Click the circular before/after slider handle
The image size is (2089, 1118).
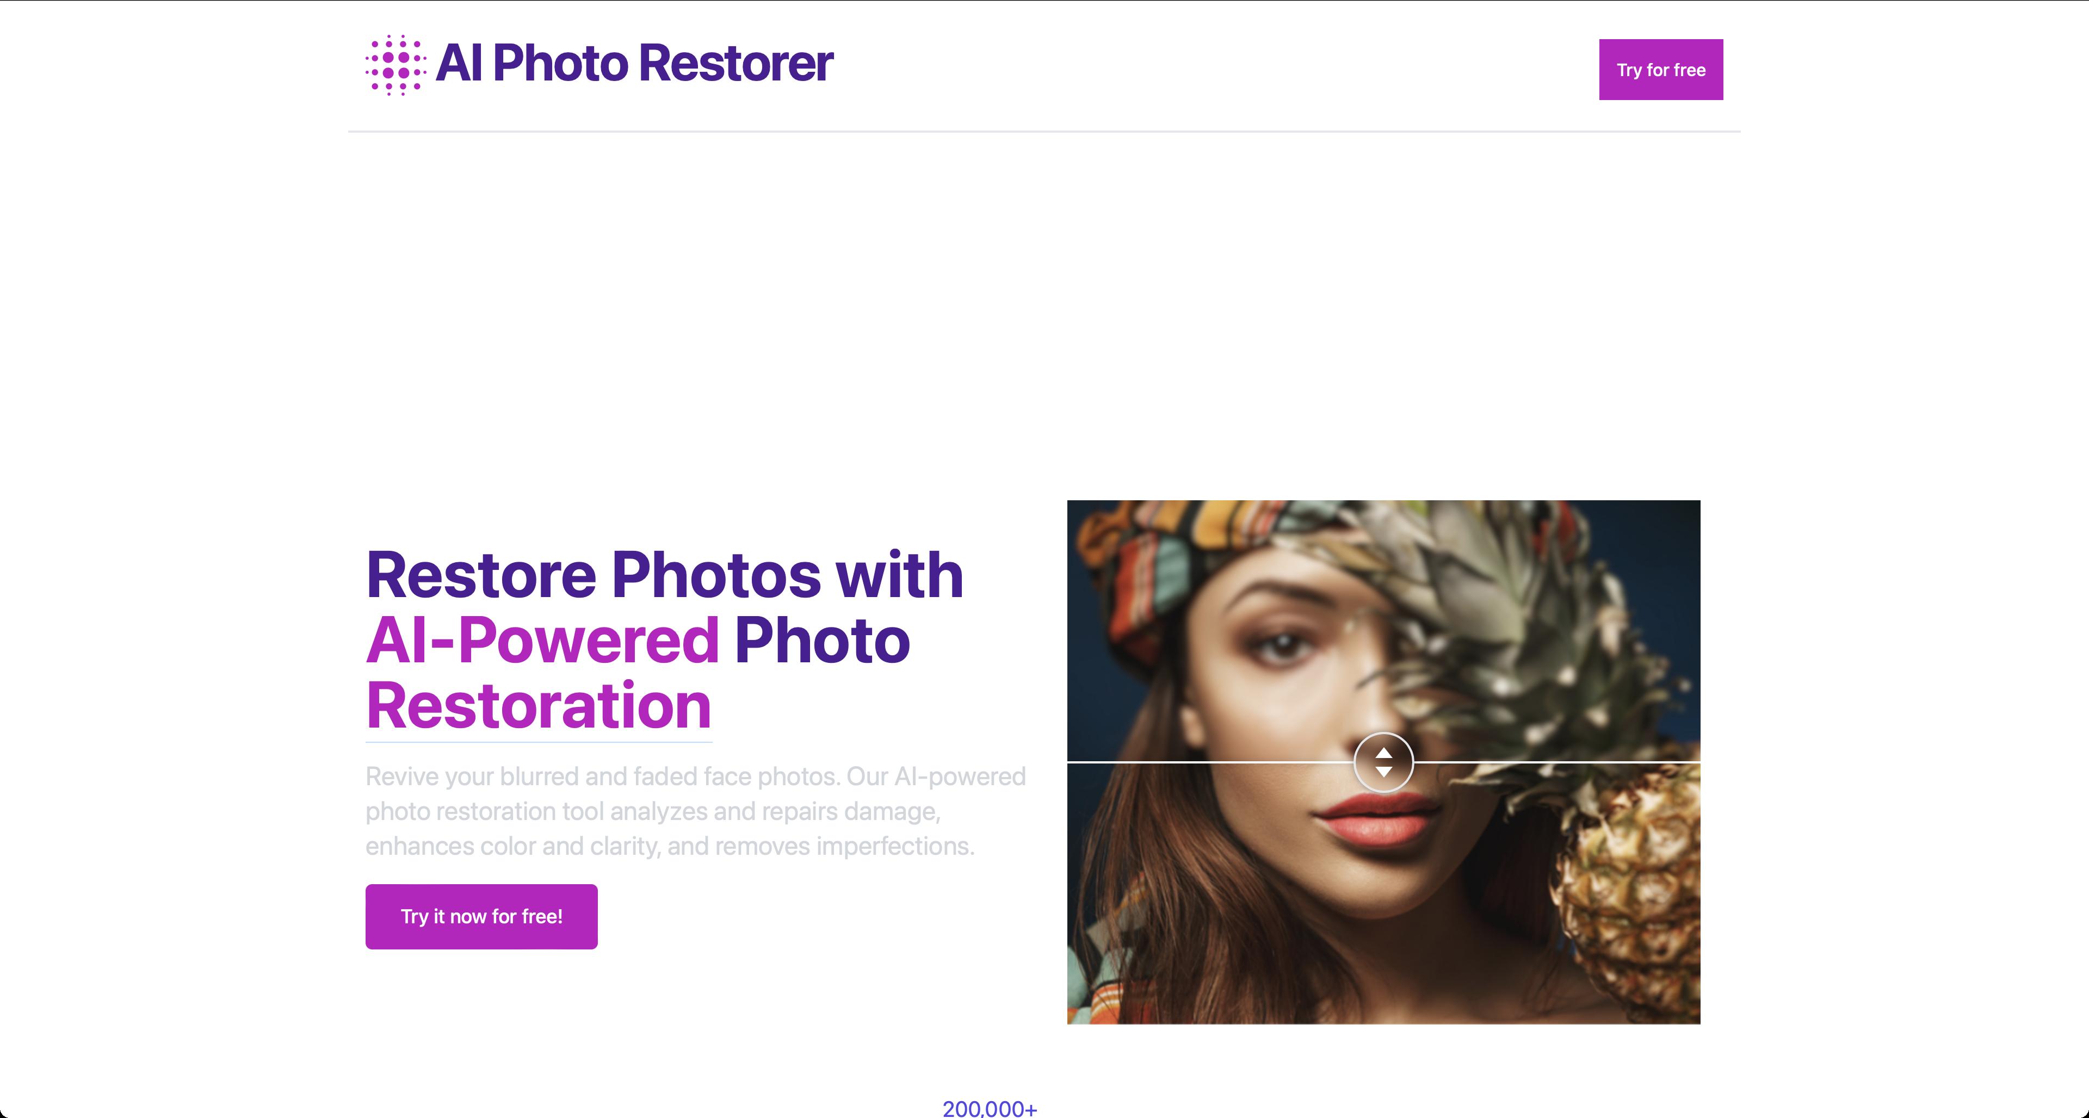[x=1383, y=762]
